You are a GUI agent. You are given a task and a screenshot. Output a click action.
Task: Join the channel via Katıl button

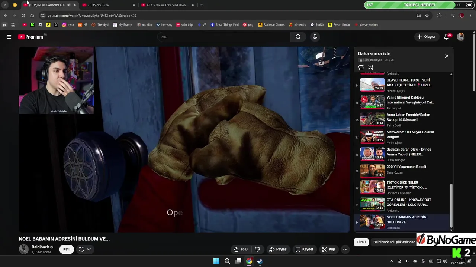point(67,249)
